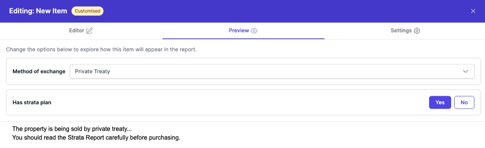Click the text 'The property is being sold by private treaty...'
The width and height of the screenshot is (485, 148).
click(x=72, y=129)
